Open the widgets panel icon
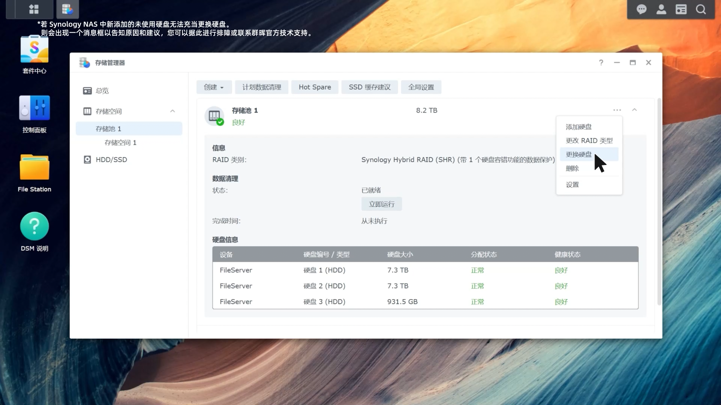This screenshot has height=405, width=721. [x=681, y=9]
